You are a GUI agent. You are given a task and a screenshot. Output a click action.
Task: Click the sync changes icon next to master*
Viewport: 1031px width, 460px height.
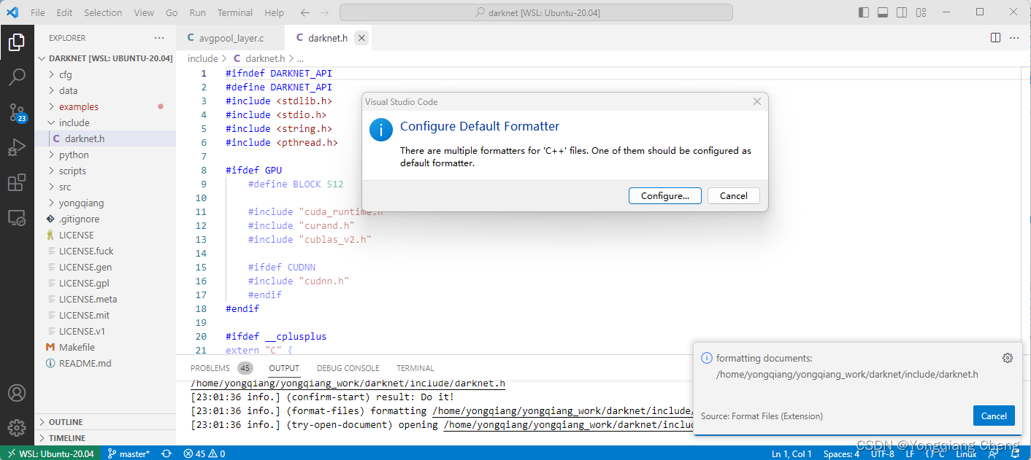166,453
